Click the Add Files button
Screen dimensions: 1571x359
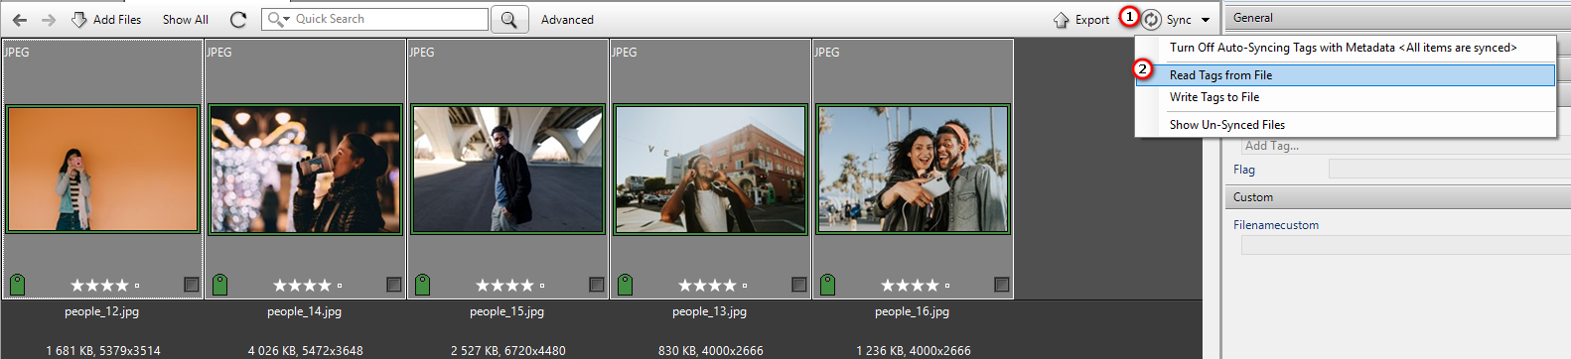(106, 20)
